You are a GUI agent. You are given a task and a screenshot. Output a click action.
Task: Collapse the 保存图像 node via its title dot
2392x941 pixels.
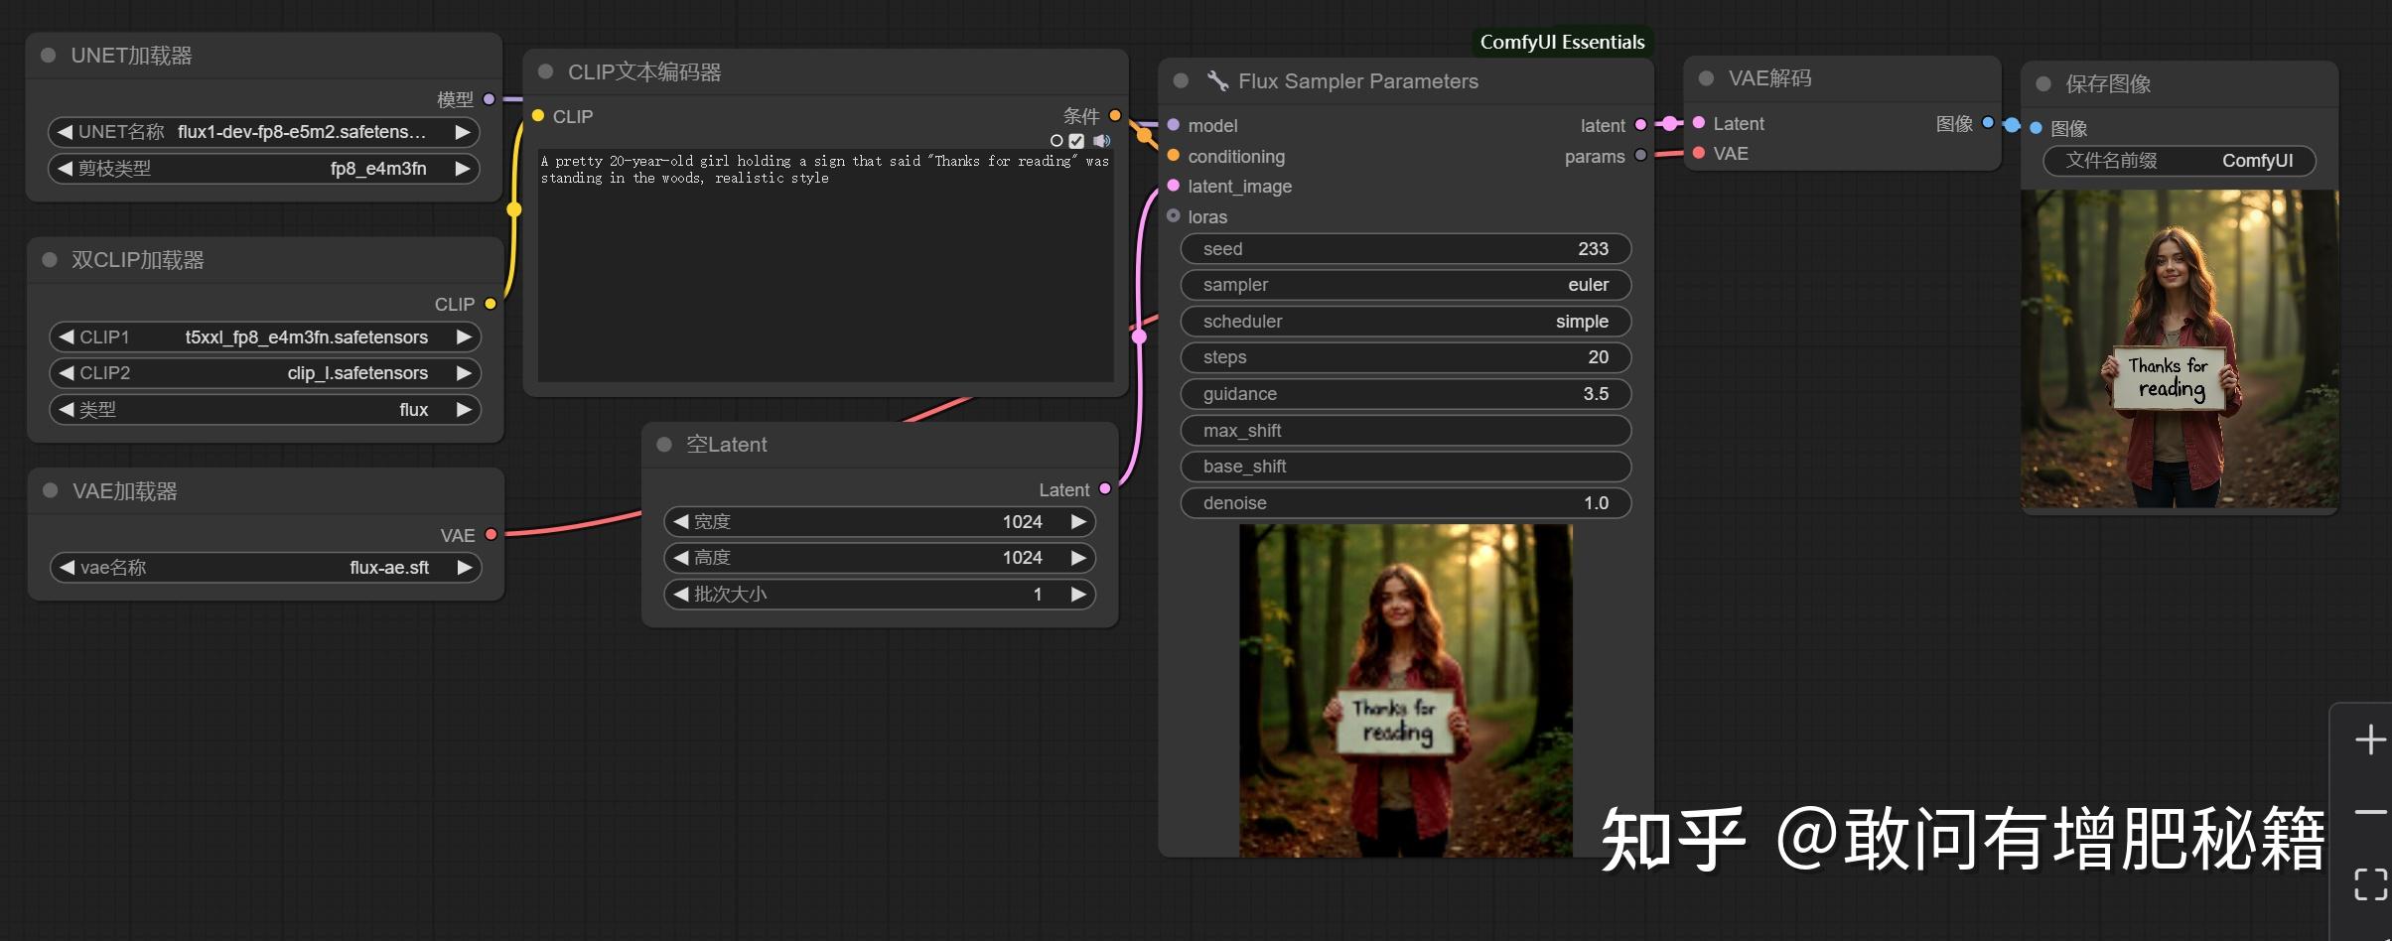pos(2043,84)
